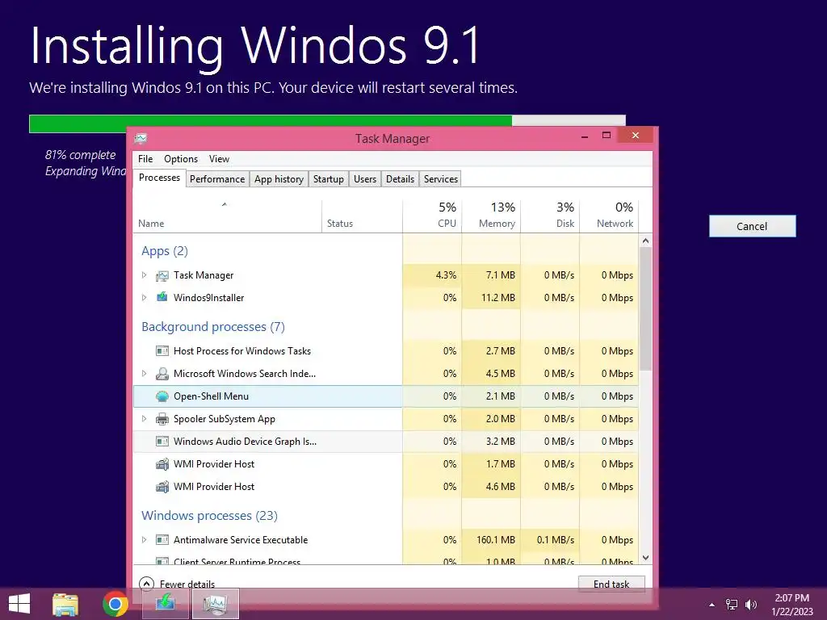Select the Open-Shell Menu row text

211,396
